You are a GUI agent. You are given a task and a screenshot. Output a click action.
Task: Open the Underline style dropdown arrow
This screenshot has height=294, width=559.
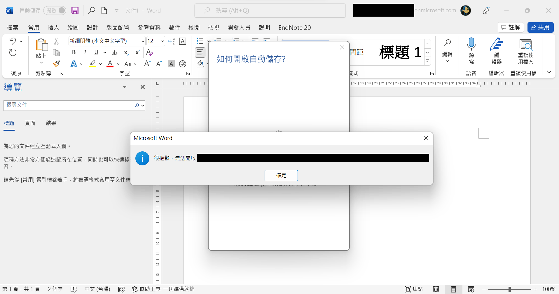click(105, 52)
